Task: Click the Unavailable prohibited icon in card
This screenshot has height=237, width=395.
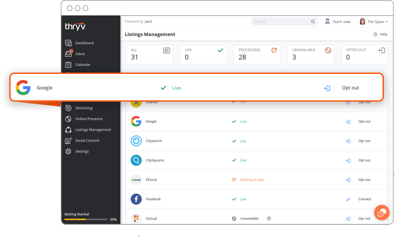Action: click(328, 50)
